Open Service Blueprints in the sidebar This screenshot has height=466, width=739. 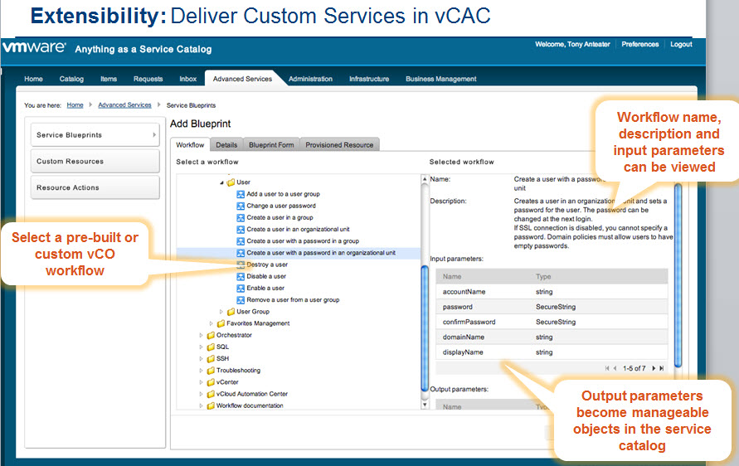[x=95, y=135]
